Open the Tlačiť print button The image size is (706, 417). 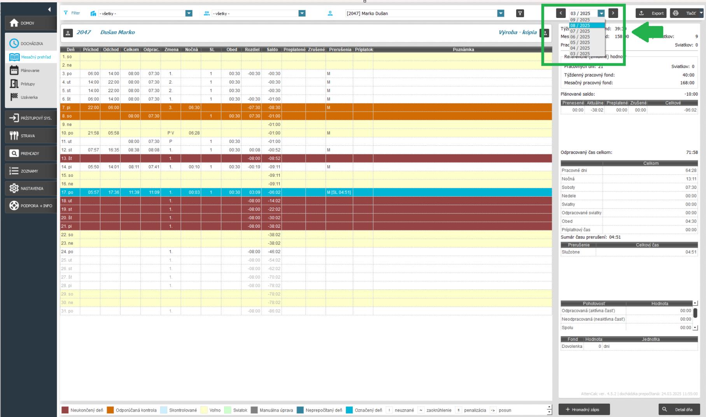(687, 13)
